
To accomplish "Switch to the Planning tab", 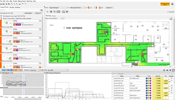I will 48,16.
